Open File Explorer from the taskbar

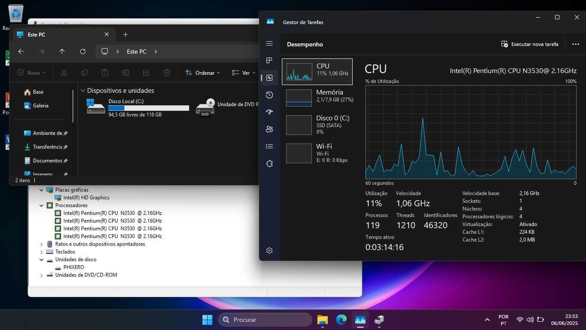[x=323, y=320]
